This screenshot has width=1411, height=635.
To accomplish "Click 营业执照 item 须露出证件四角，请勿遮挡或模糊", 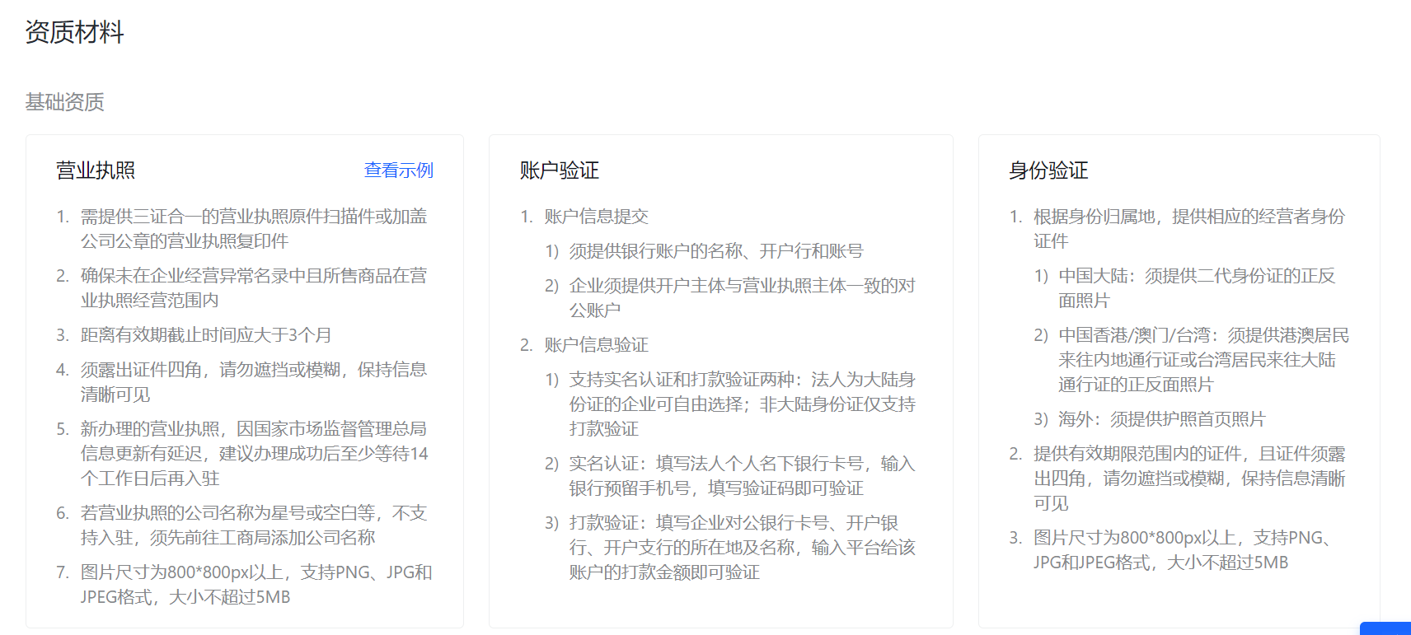I will pyautogui.click(x=254, y=382).
